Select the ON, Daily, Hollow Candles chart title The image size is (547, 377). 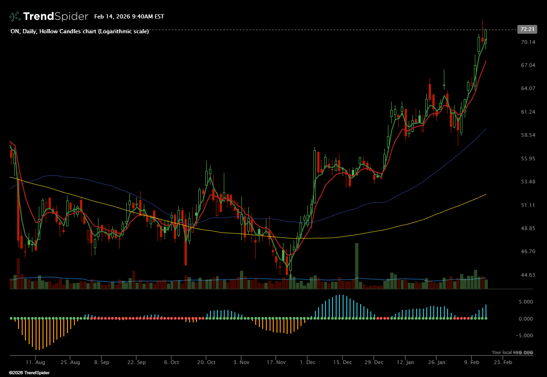click(80, 31)
